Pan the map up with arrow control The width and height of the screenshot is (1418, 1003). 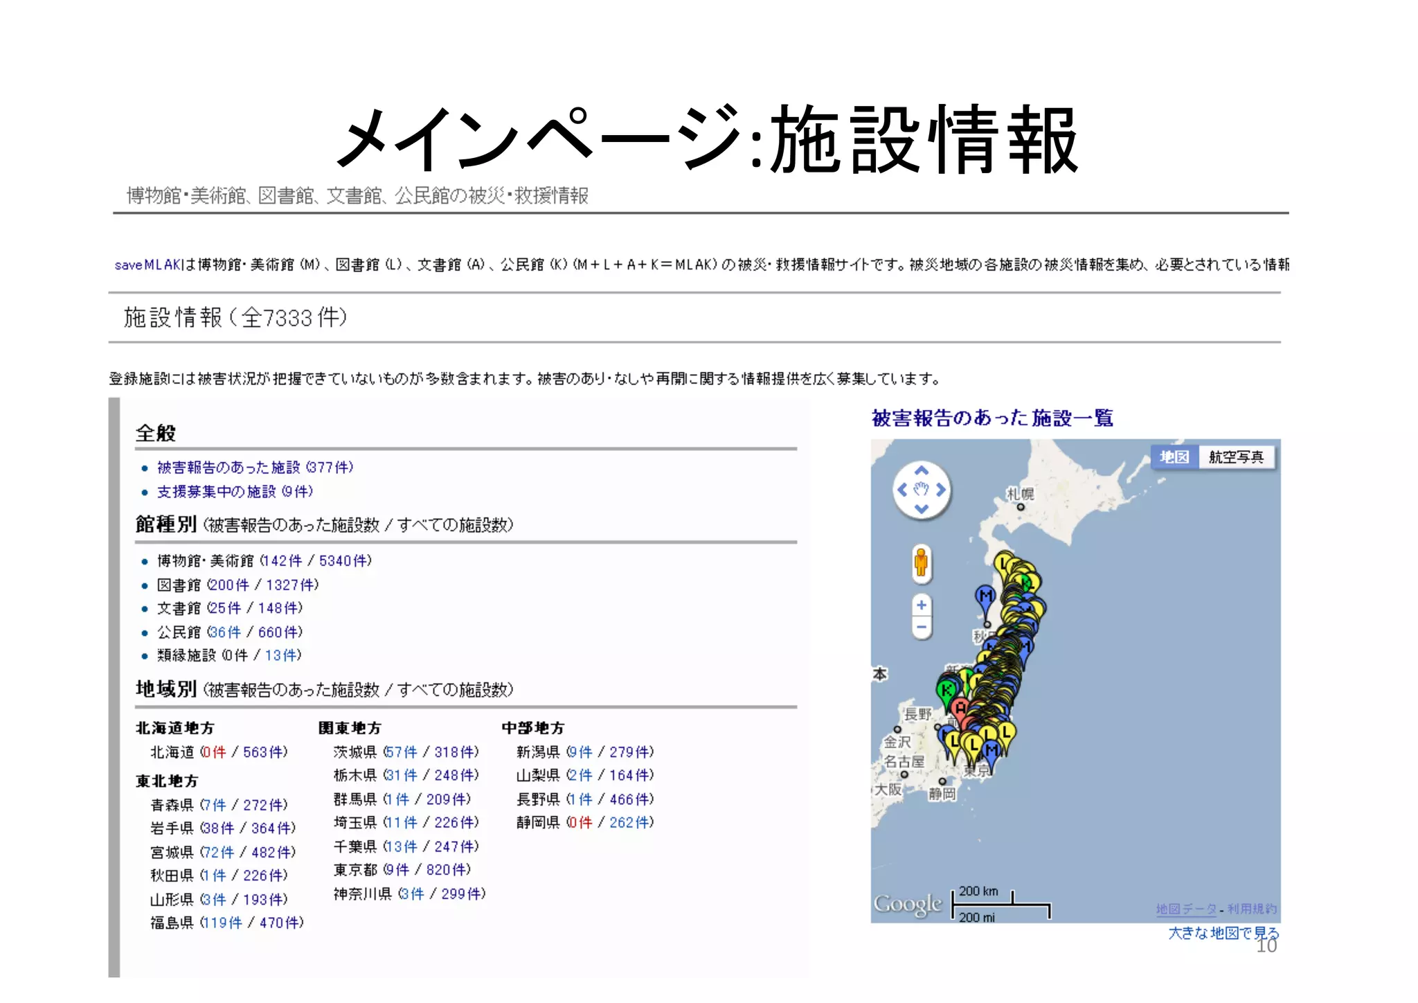921,471
